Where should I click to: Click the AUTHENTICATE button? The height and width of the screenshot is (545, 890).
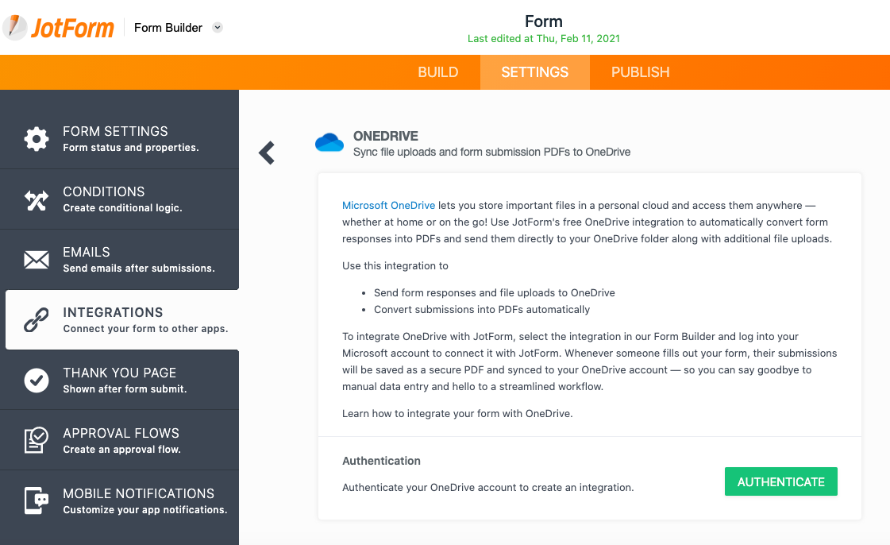781,481
